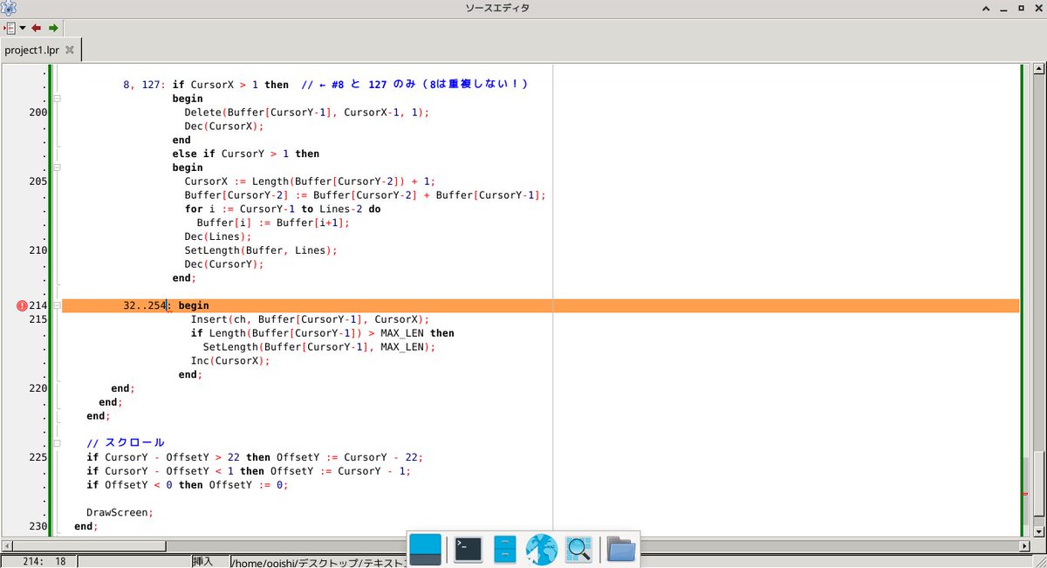Click line number 210 in the gutter

[x=38, y=250]
